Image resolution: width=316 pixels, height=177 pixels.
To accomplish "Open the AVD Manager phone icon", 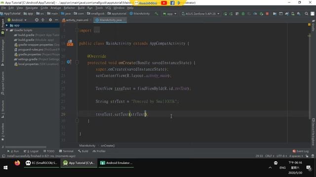I will 293,14.
